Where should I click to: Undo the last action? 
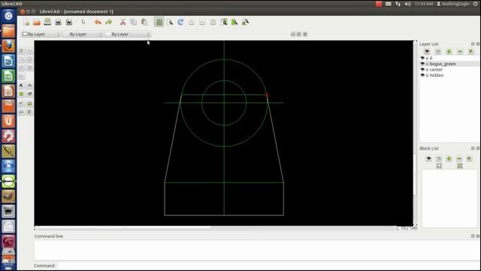click(x=98, y=22)
